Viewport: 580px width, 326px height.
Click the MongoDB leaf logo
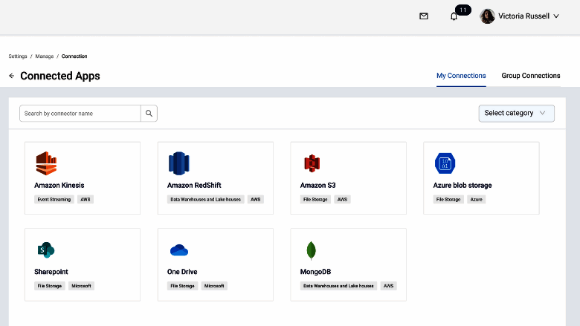[311, 250]
